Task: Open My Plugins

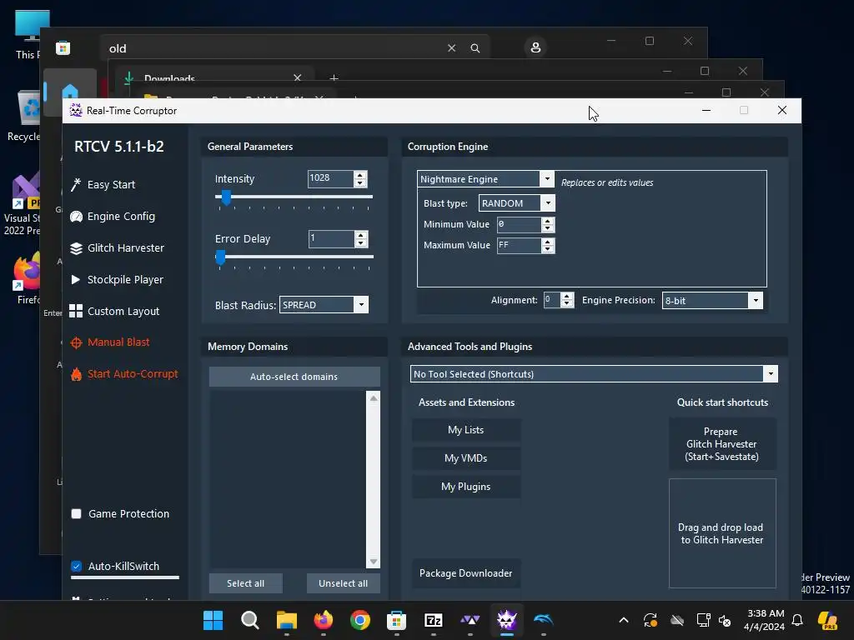Action: tap(466, 487)
